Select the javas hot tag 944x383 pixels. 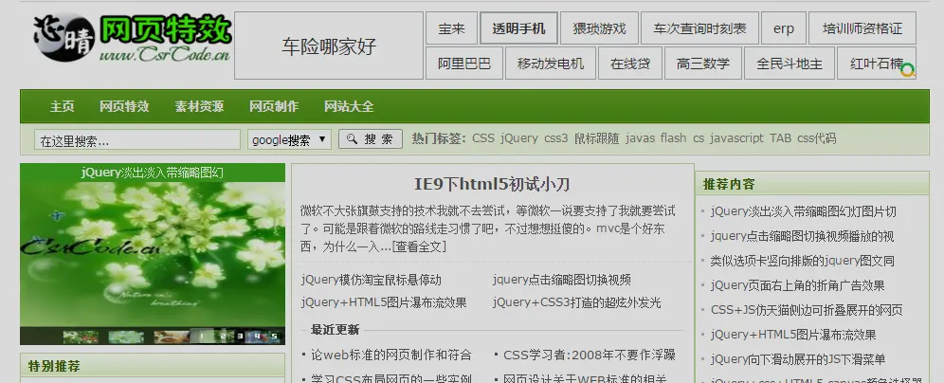[x=640, y=137]
